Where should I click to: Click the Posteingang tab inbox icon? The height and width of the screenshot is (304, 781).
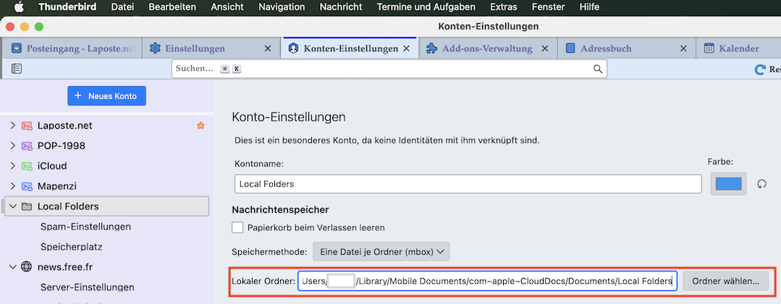(x=17, y=48)
